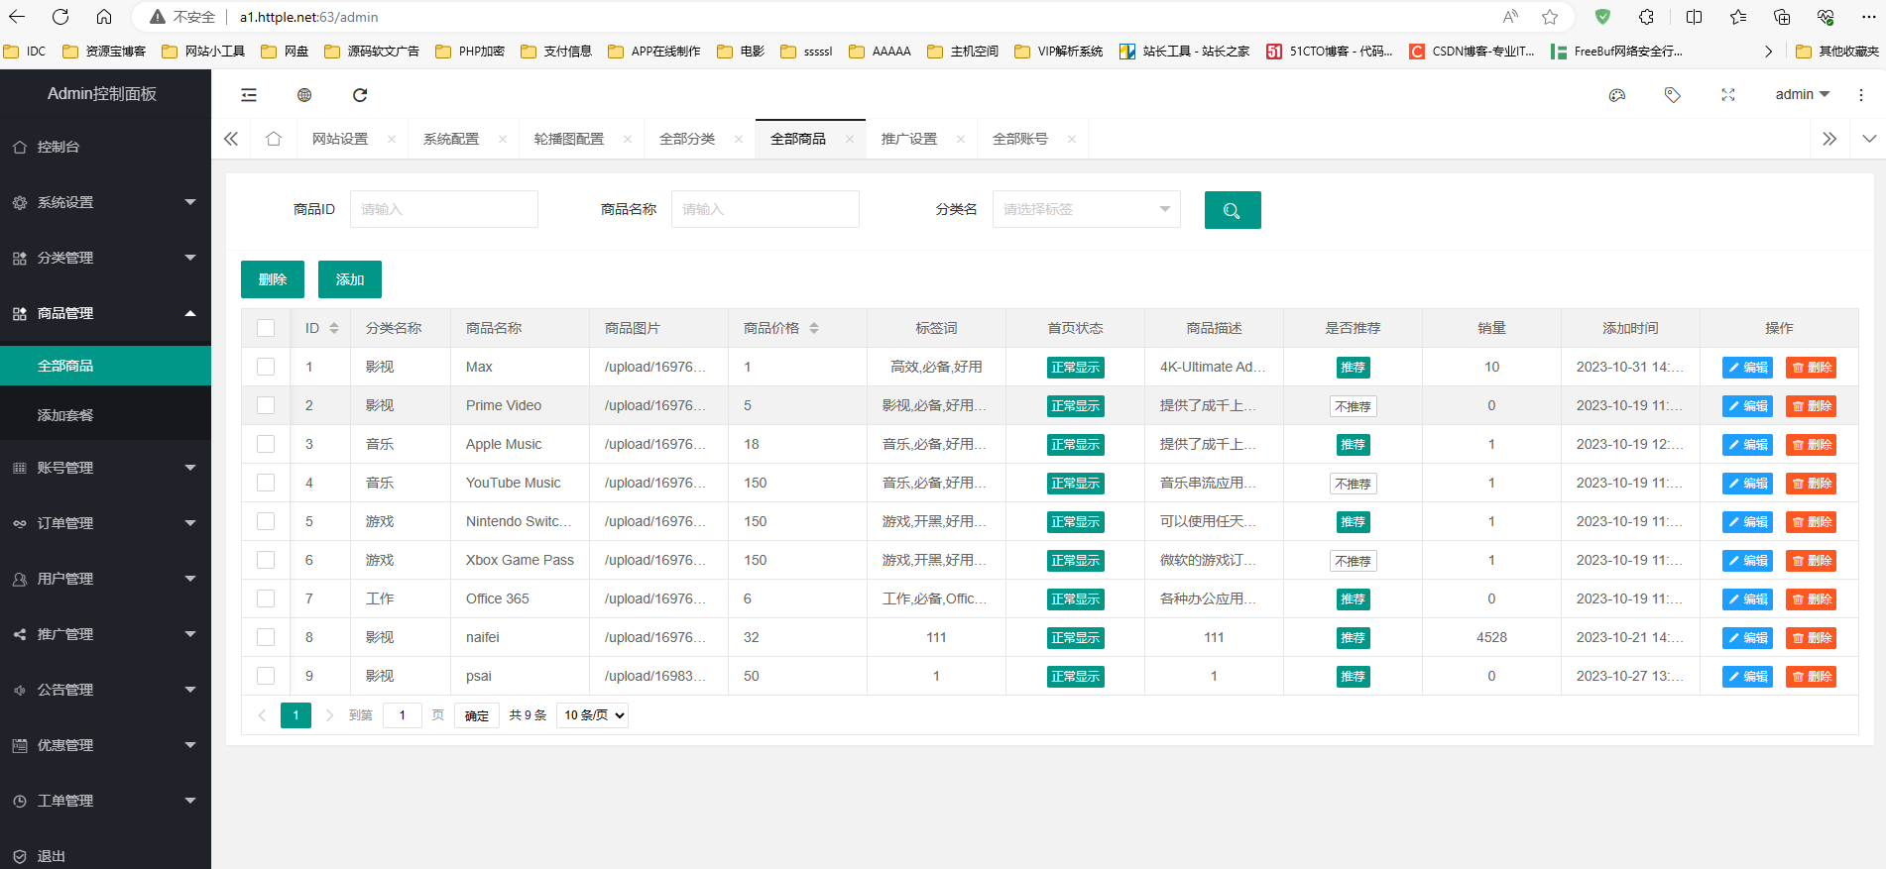The height and width of the screenshot is (869, 1886).
Task: Collapse the sidebar with the menu-fold icon
Action: 249,95
